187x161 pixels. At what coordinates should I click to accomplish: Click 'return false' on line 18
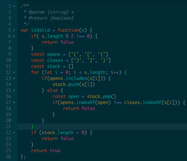79,108
